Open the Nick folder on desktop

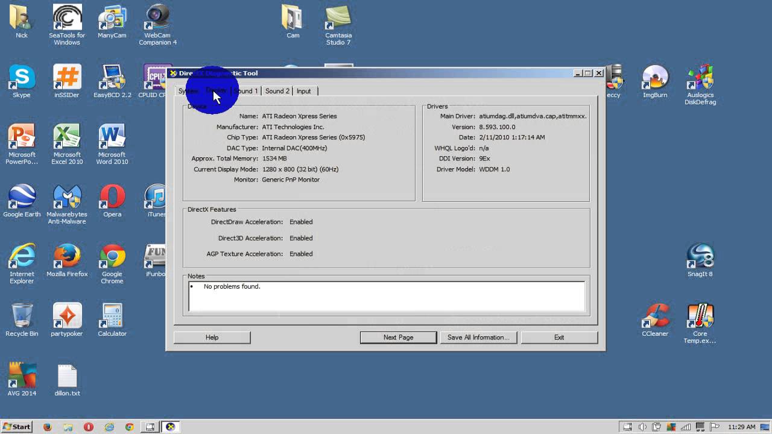[x=22, y=22]
